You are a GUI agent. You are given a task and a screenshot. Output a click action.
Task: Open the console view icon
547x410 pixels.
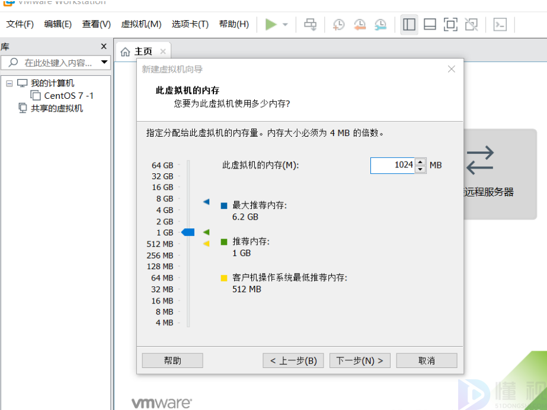pos(500,24)
